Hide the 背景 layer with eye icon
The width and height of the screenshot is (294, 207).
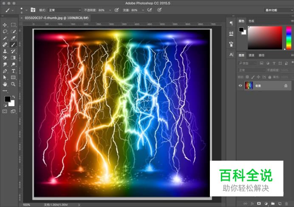click(240, 85)
